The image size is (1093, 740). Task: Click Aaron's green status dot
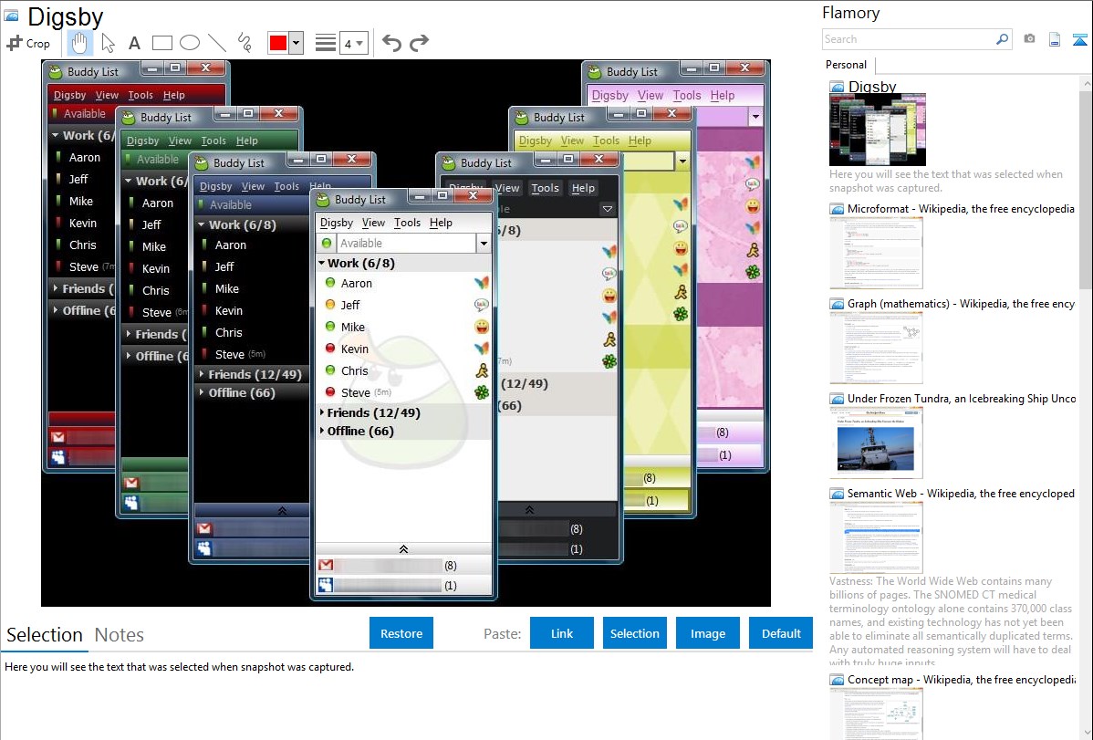[330, 283]
